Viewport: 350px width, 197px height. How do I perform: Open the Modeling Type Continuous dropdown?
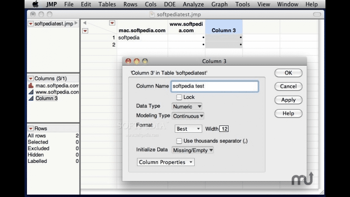point(188,116)
